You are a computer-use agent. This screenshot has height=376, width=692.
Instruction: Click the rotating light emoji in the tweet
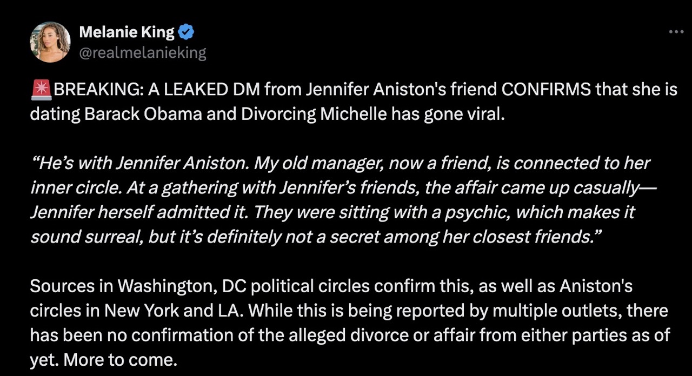pyautogui.click(x=41, y=89)
